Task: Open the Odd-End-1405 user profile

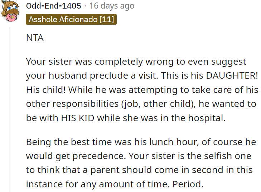Action: coord(54,6)
